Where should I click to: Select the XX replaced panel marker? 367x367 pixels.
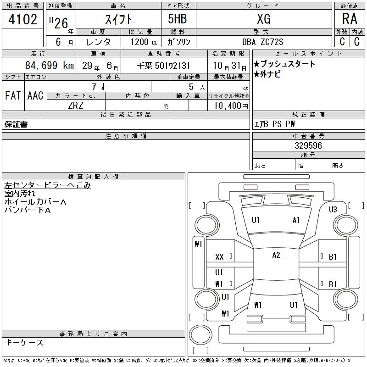219,257
